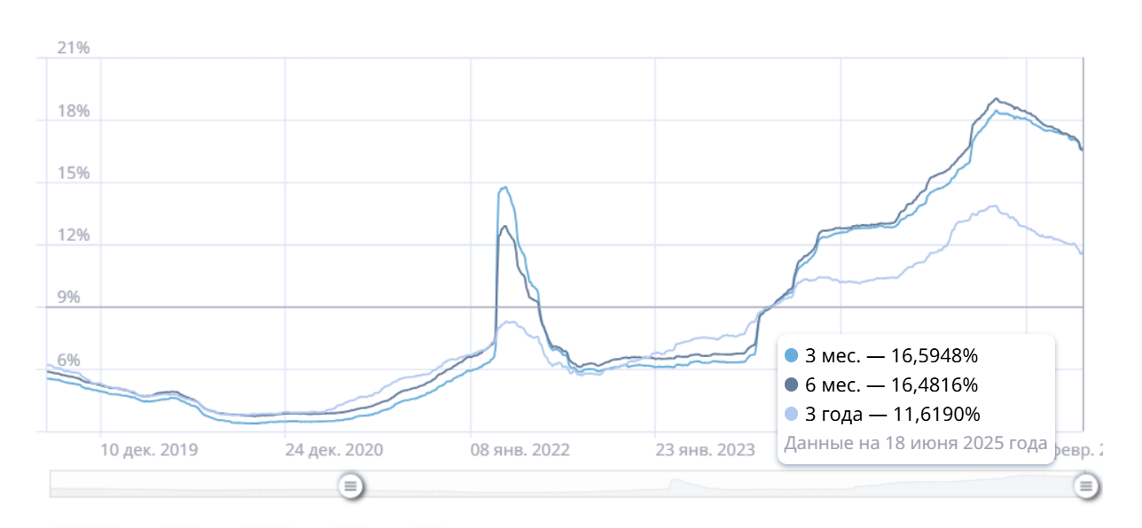
Task: Select the 6 мес. — 16,4816% tooltip row
Action: click(891, 385)
